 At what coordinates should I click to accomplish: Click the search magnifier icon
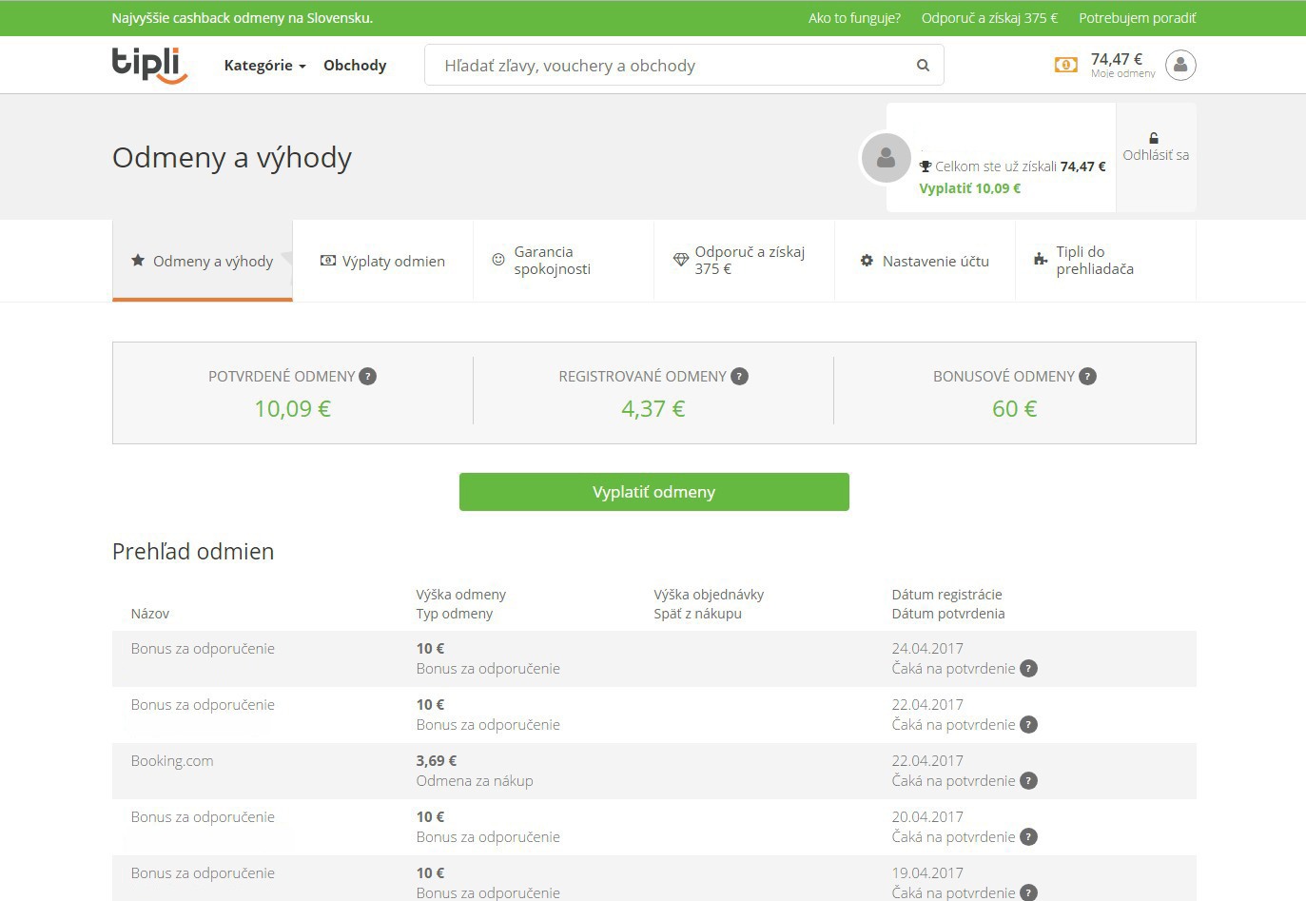click(923, 66)
